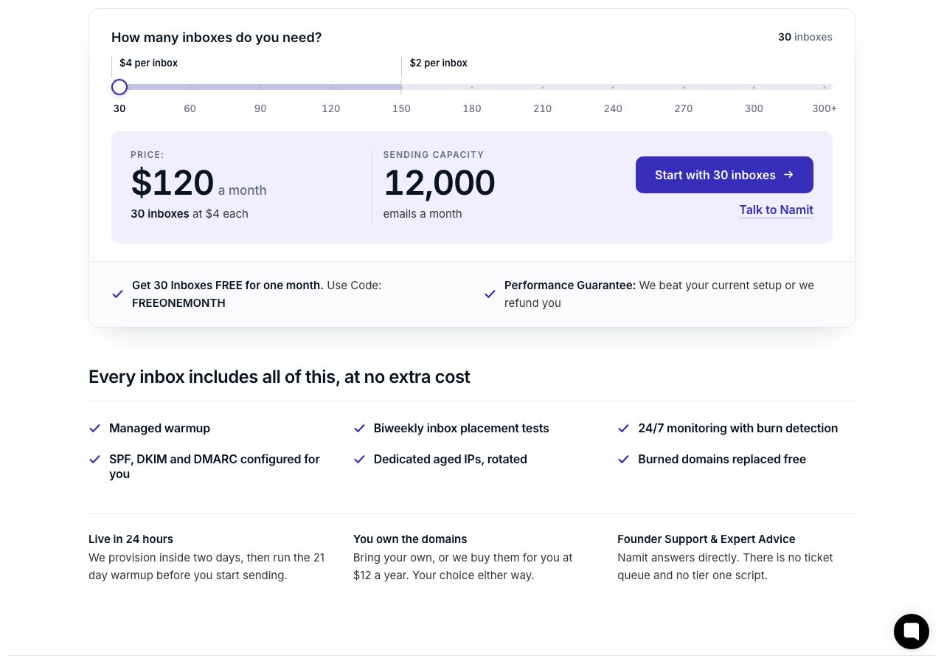Screen dimensions: 944x664
Task: Choose the 180 inboxes slider label
Action: pos(472,108)
